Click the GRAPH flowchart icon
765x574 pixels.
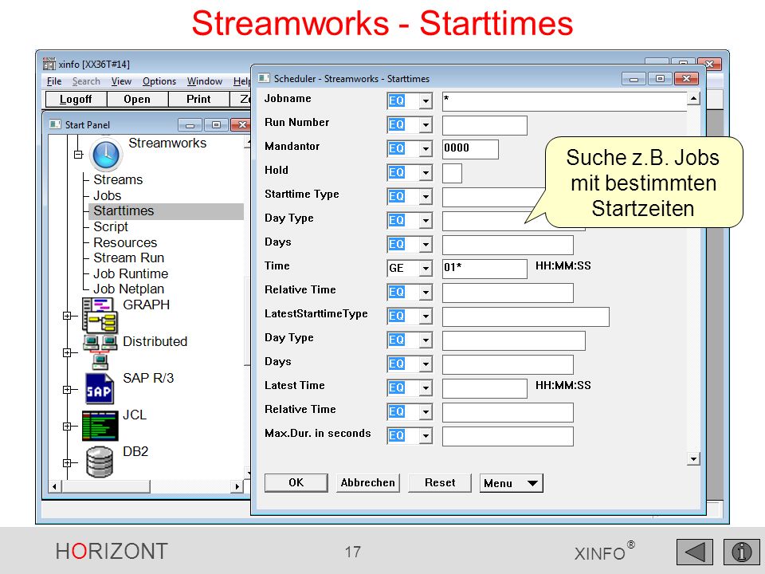[100, 316]
